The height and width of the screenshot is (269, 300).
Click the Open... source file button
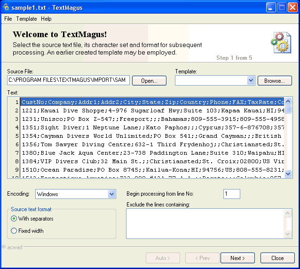[x=149, y=81]
